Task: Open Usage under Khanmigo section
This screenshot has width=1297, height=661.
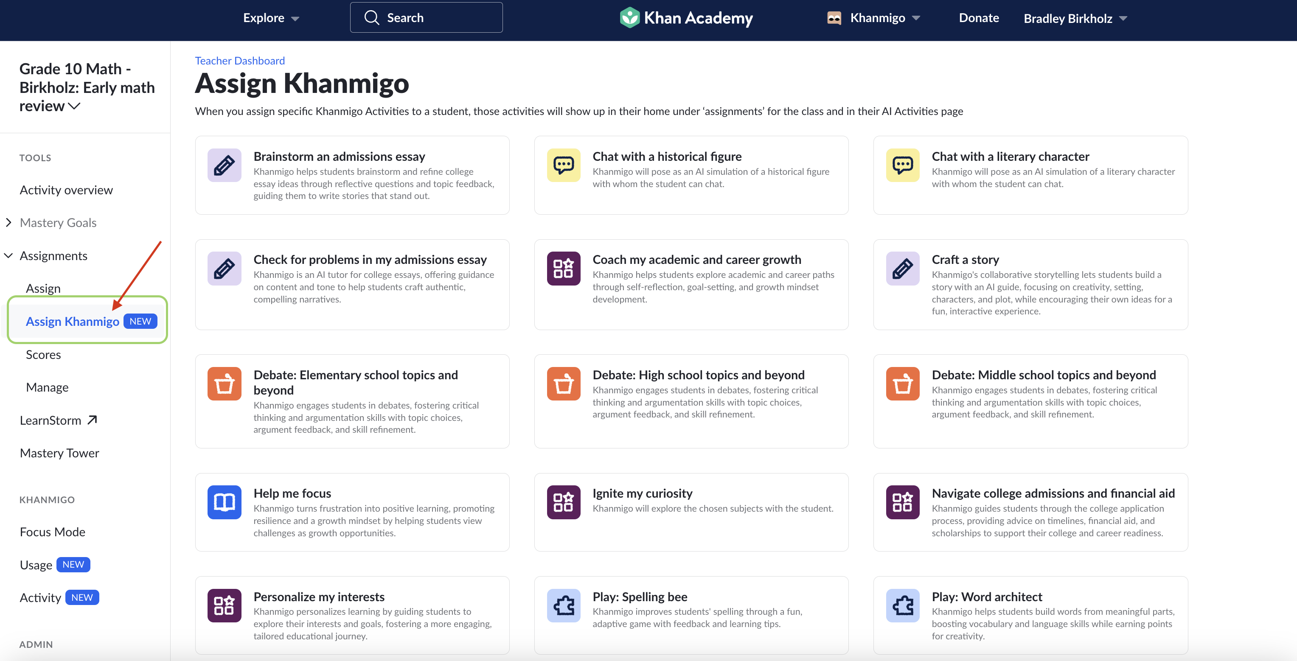Action: click(x=36, y=565)
